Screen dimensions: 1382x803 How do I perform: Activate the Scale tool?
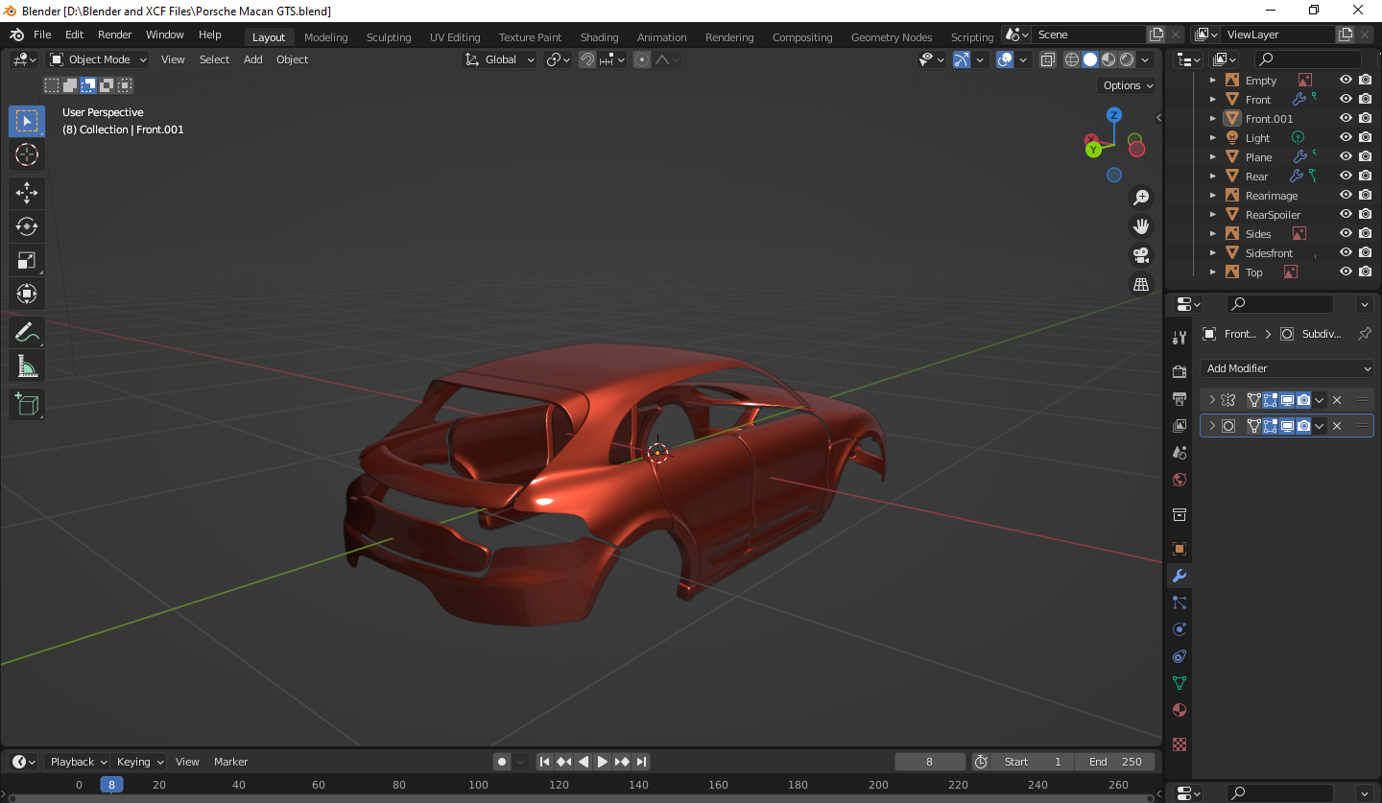[x=27, y=260]
